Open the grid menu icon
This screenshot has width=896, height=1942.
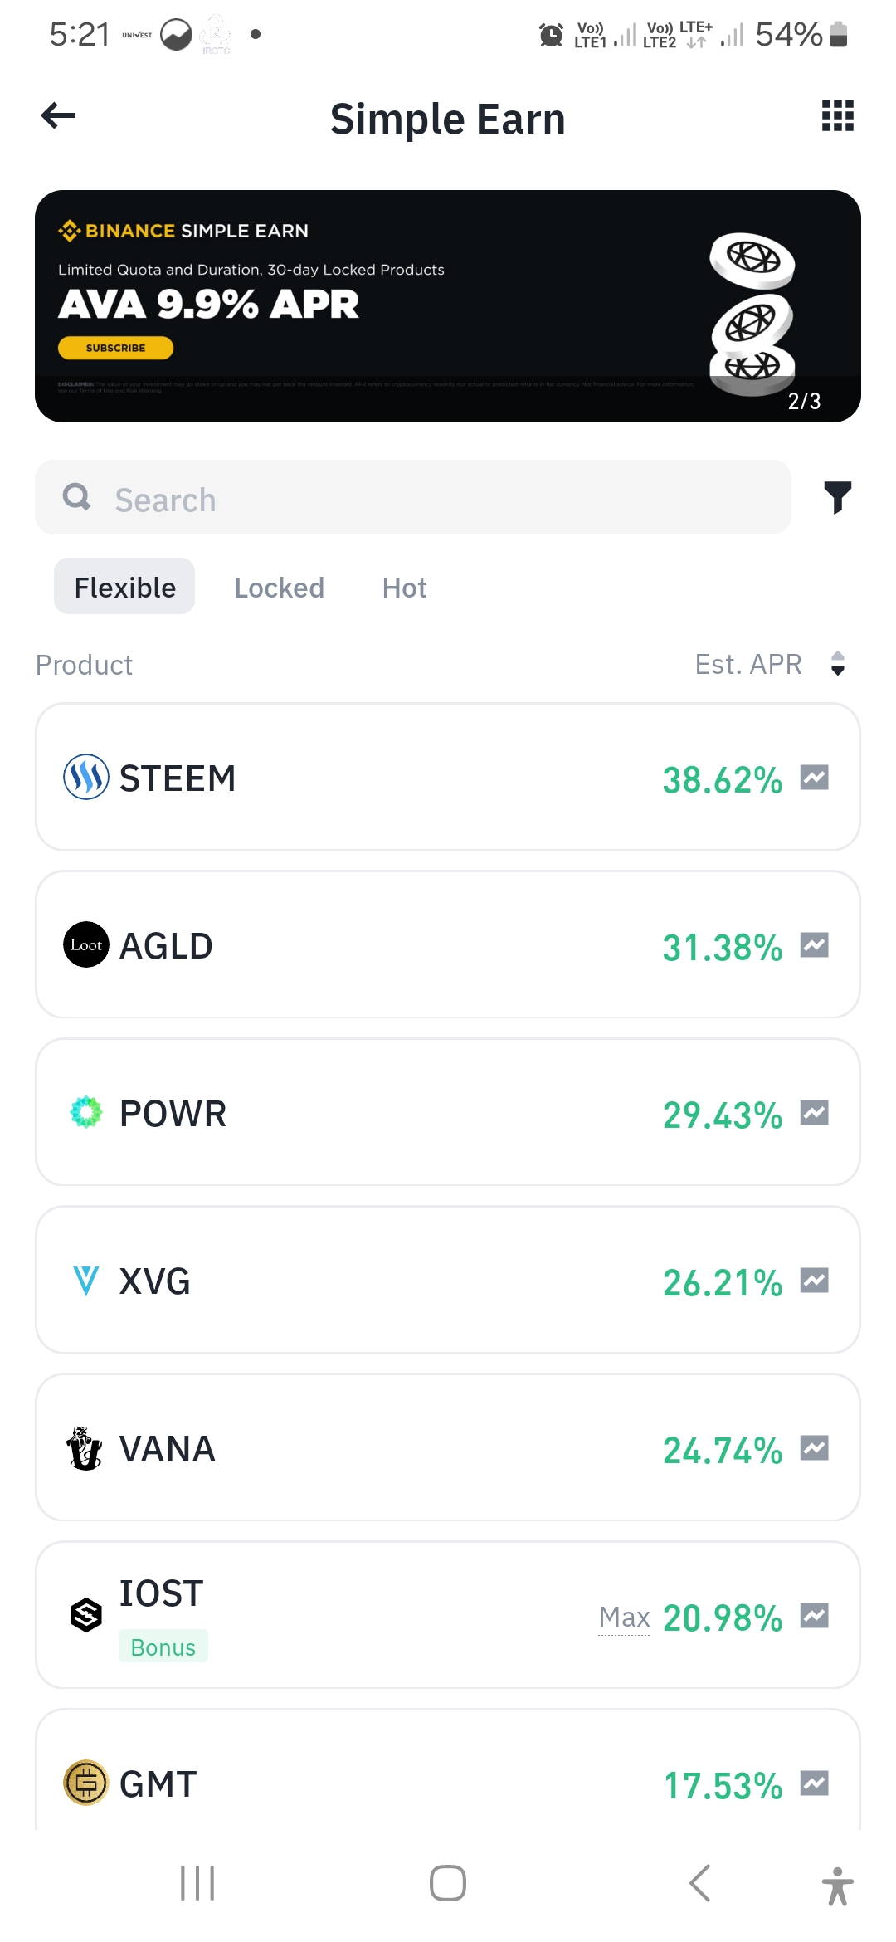[837, 116]
